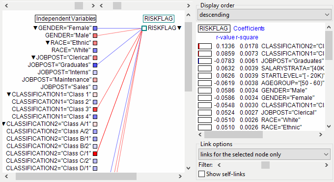Click the CLASSIFICATION1="Class 4" node square

click(95, 117)
